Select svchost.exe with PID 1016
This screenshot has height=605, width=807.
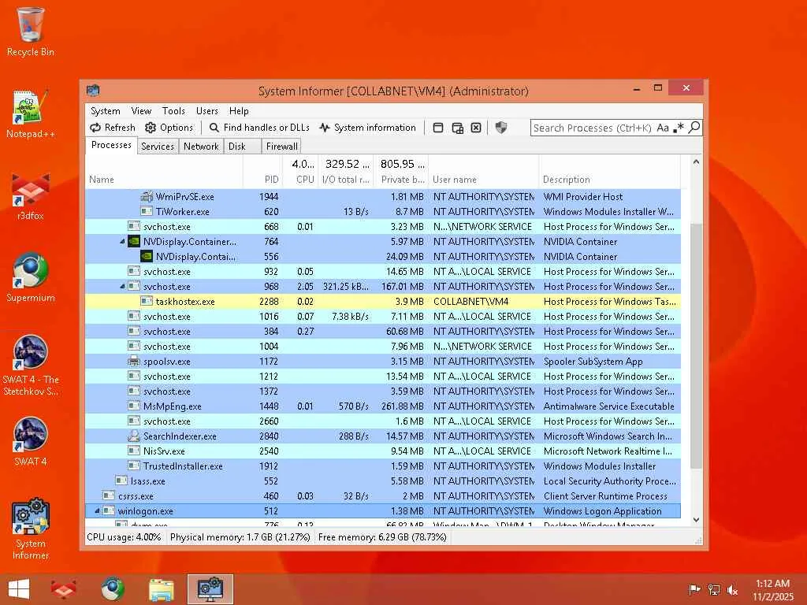tap(383, 317)
